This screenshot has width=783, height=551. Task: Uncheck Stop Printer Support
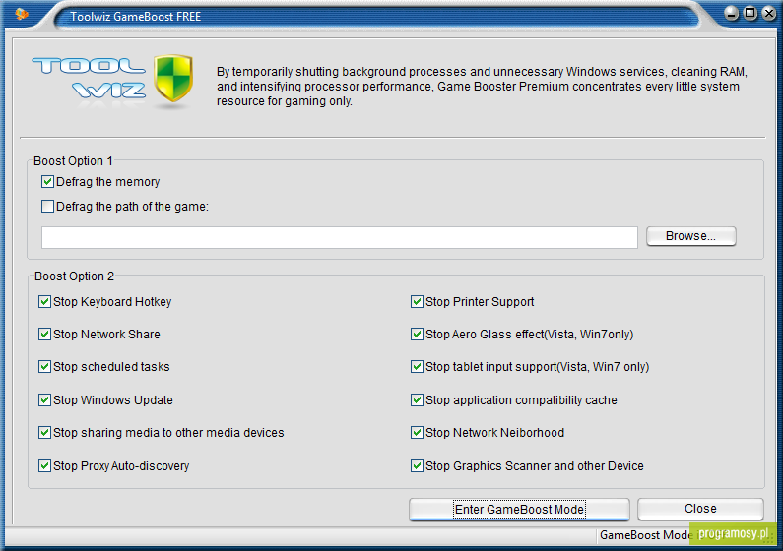[x=417, y=302]
